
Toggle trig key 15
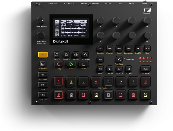tap(133, 95)
